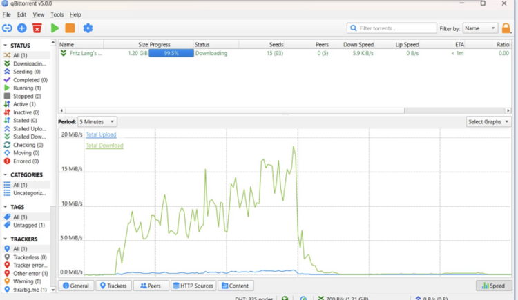Viewport: 518px width, 300px height.
Task: Collapse the CATEGORIES section
Action: [x=6, y=174]
